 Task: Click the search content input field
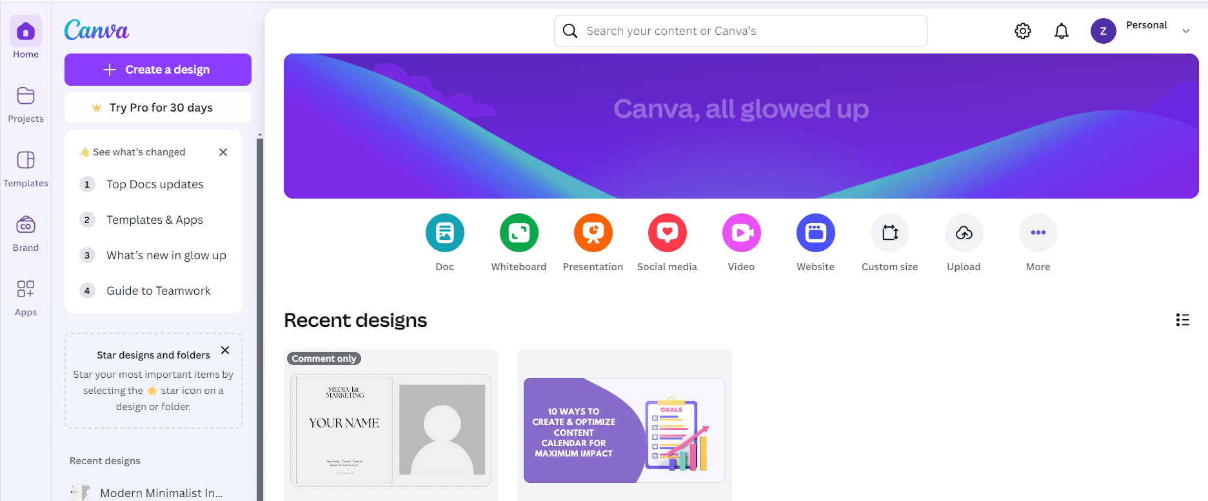(741, 31)
